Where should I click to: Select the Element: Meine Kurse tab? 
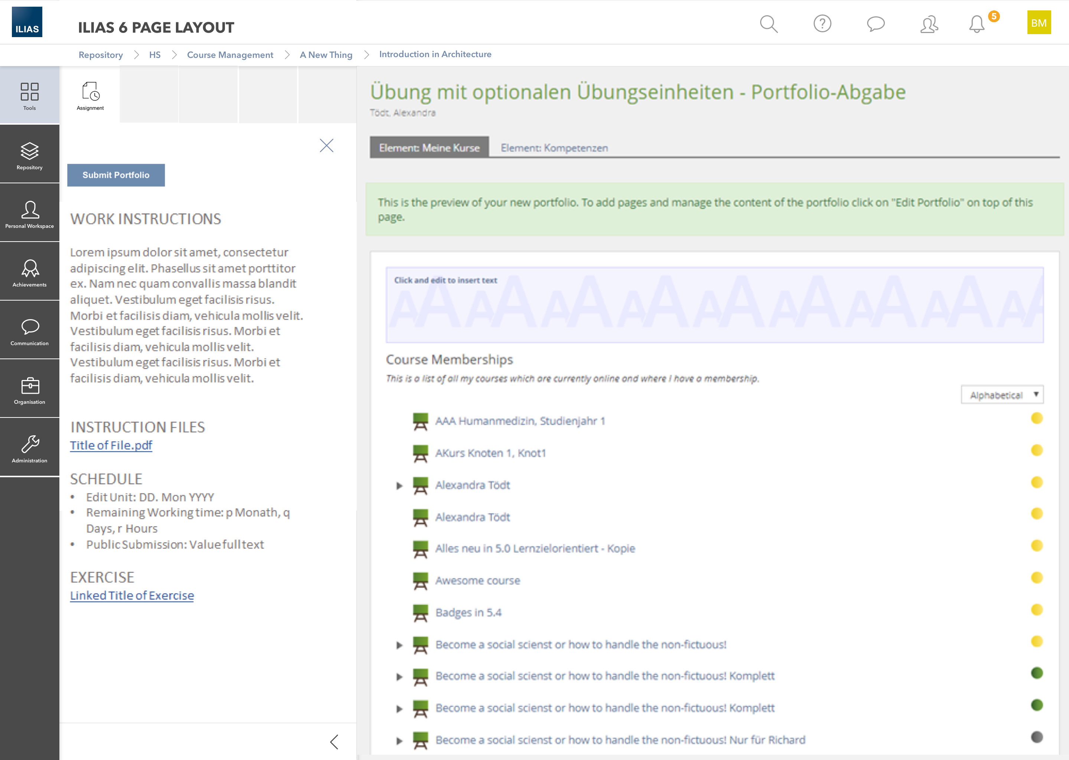pyautogui.click(x=429, y=148)
